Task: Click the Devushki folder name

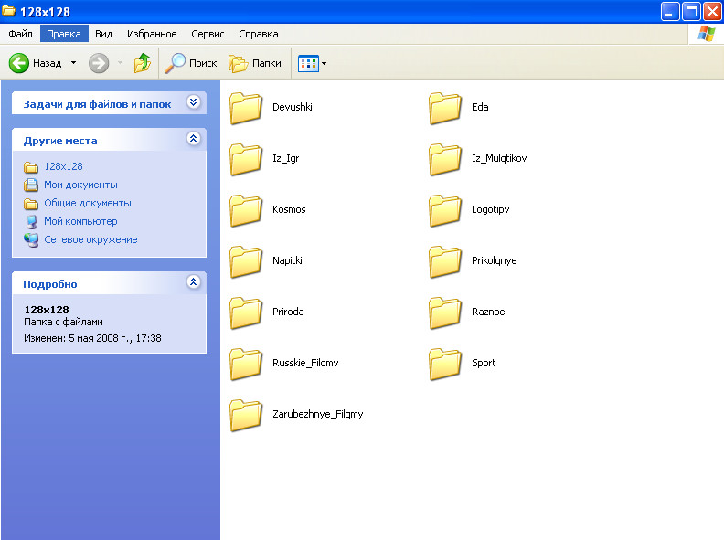Action: click(293, 107)
